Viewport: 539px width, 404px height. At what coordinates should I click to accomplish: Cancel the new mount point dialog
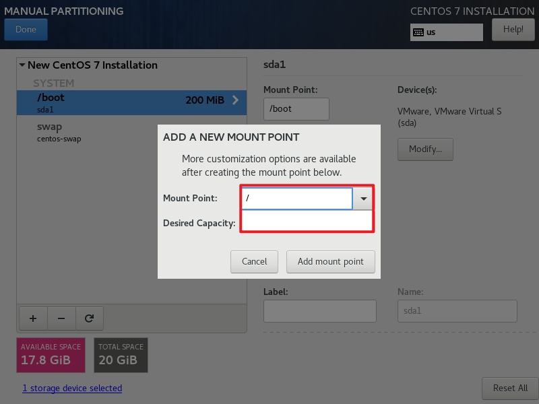coord(254,262)
